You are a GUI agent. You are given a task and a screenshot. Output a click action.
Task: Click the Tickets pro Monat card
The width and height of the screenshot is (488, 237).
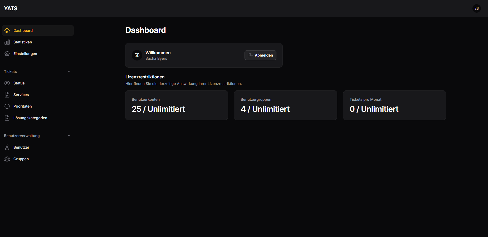tap(394, 105)
